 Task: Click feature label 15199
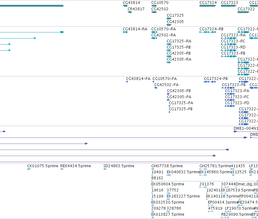point(157,197)
